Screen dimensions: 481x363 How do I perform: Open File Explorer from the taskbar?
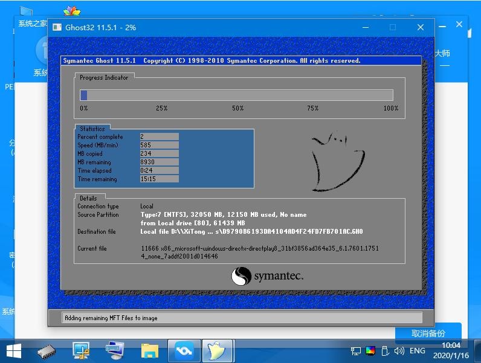pos(150,351)
